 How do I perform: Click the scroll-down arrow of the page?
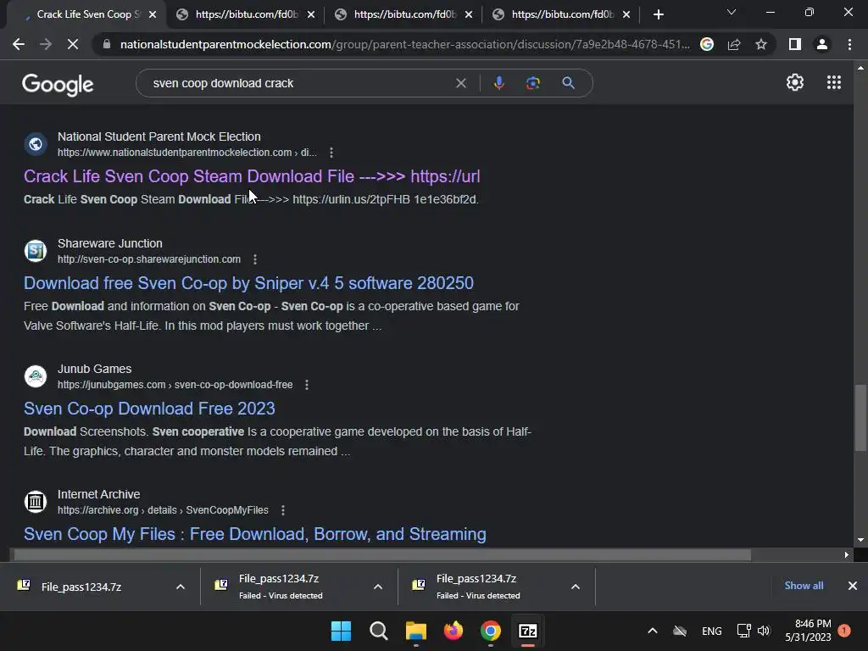(860, 540)
